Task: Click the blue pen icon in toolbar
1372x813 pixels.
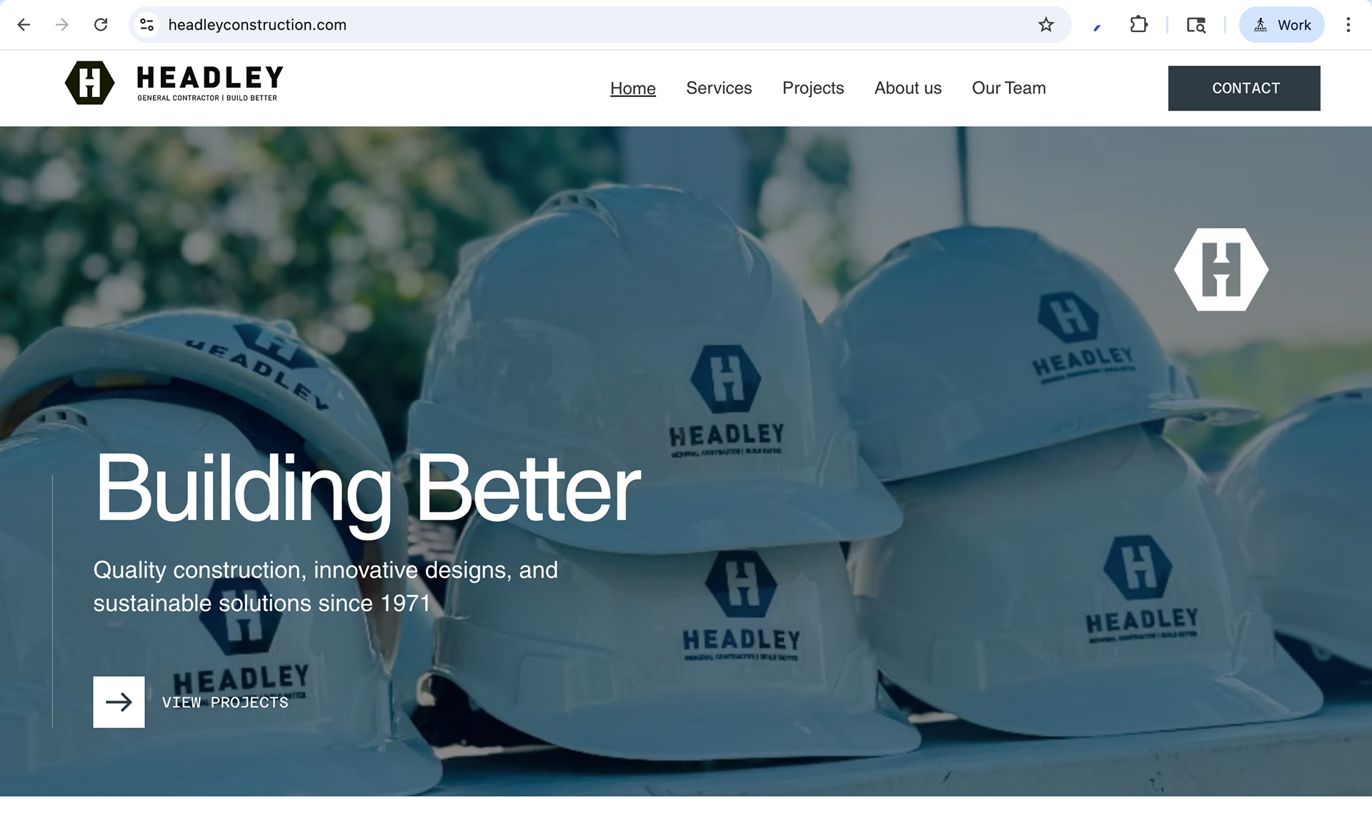Action: [1097, 27]
